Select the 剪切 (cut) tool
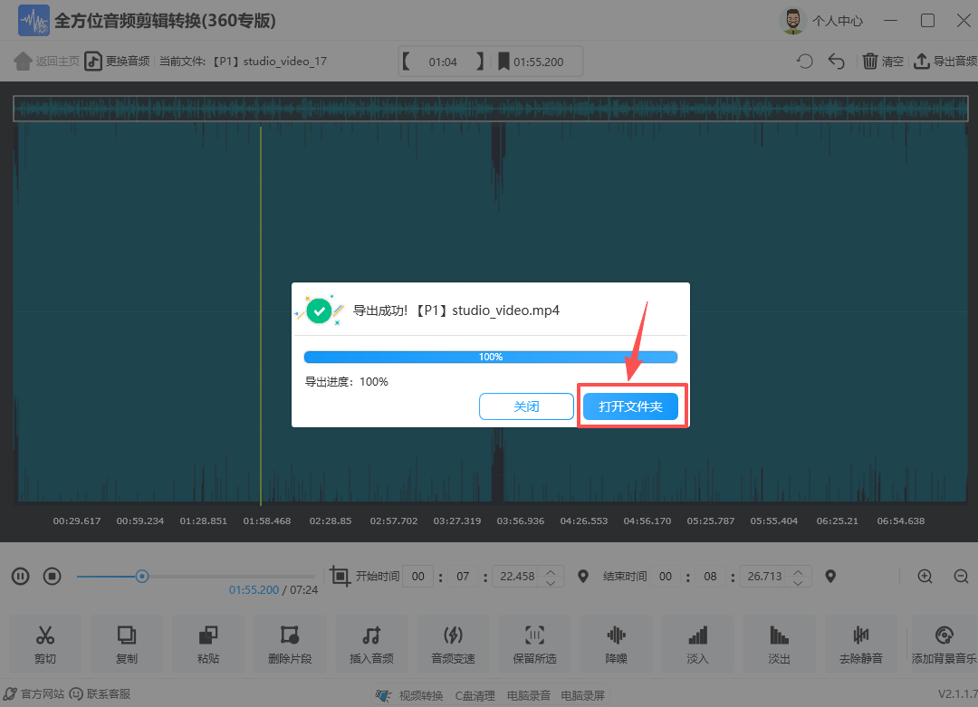Image resolution: width=978 pixels, height=707 pixels. click(45, 644)
